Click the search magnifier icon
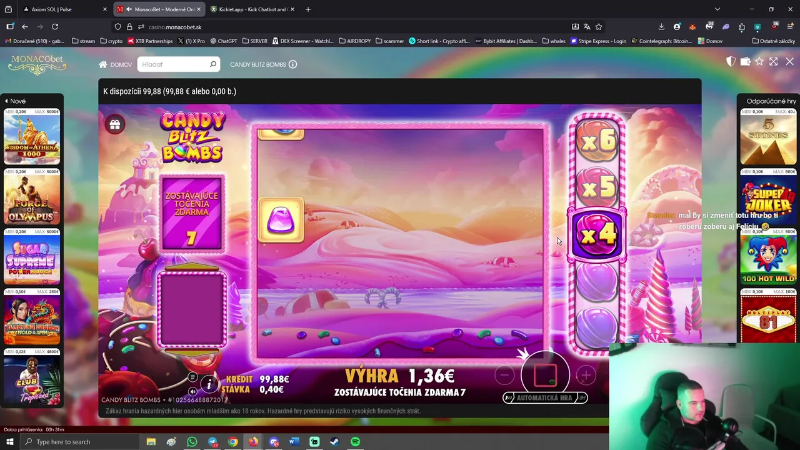Viewport: 800px width, 450px height. [213, 64]
